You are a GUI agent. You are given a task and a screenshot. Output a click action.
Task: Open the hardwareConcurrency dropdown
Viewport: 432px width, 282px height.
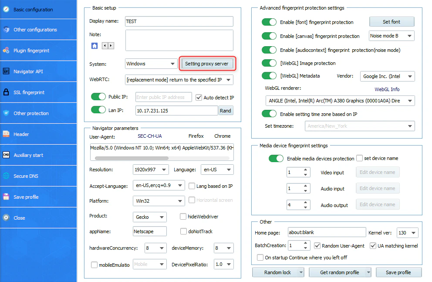coord(155,248)
